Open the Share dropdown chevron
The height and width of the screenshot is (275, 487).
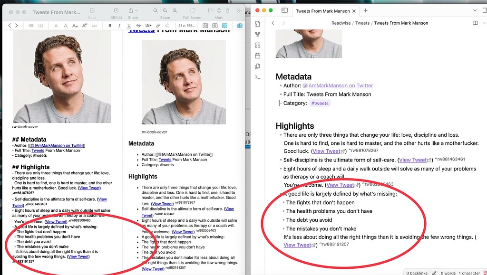pos(136,10)
